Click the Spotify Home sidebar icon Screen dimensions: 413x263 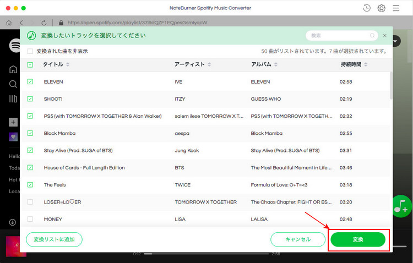(13, 69)
